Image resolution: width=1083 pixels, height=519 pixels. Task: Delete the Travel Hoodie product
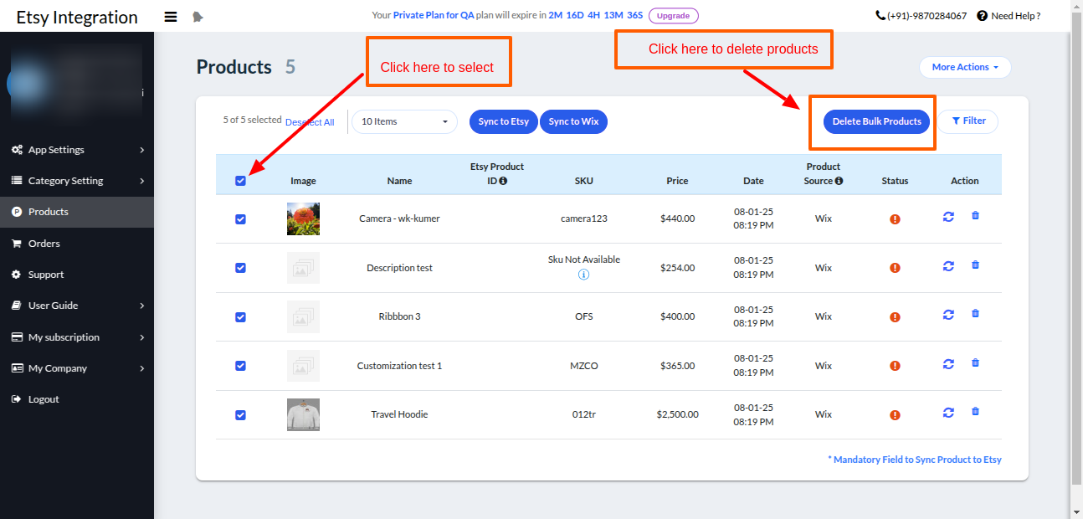pyautogui.click(x=975, y=412)
